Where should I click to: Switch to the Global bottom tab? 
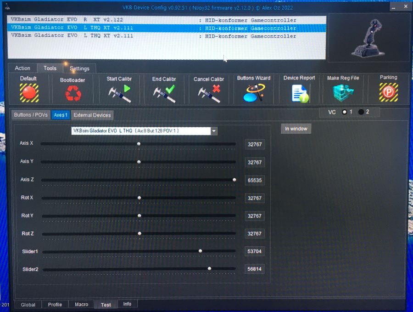coord(28,305)
